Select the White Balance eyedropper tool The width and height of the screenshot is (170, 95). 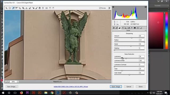coord(13,8)
